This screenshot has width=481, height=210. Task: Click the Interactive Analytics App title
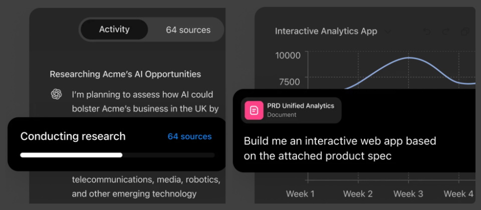click(326, 31)
